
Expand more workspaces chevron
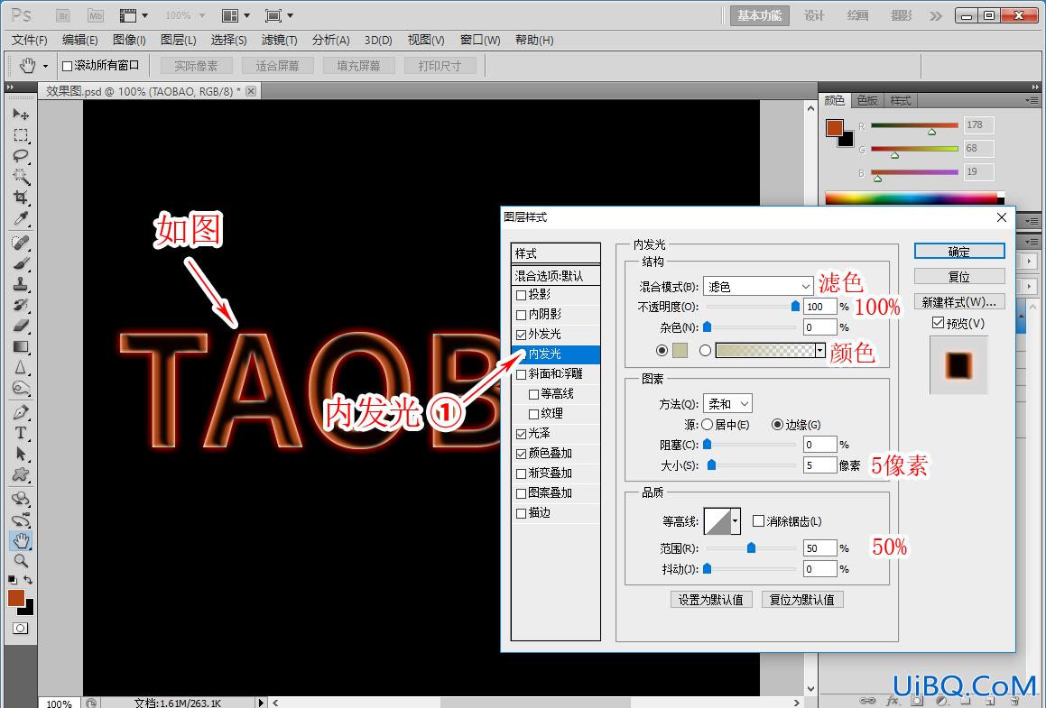point(936,16)
